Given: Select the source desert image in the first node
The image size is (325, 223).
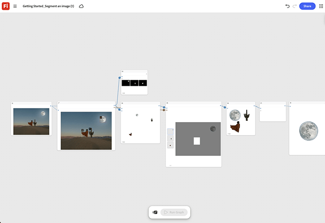Looking at the screenshot, I should pyautogui.click(x=31, y=121).
